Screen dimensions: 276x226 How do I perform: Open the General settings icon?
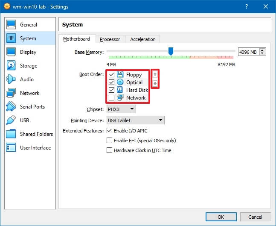tap(11, 24)
